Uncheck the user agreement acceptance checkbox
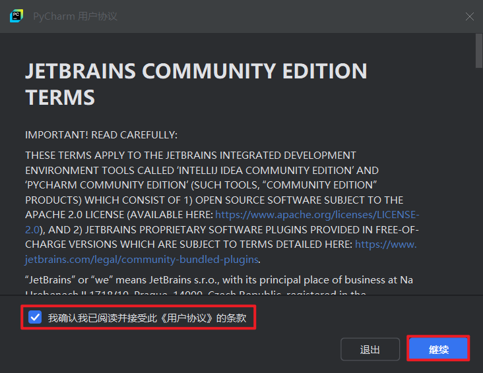Viewport: 483px width, 373px height. pos(35,317)
